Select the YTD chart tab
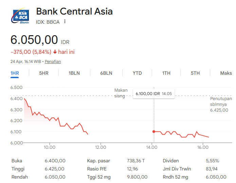236x183 pixels. click(137, 73)
